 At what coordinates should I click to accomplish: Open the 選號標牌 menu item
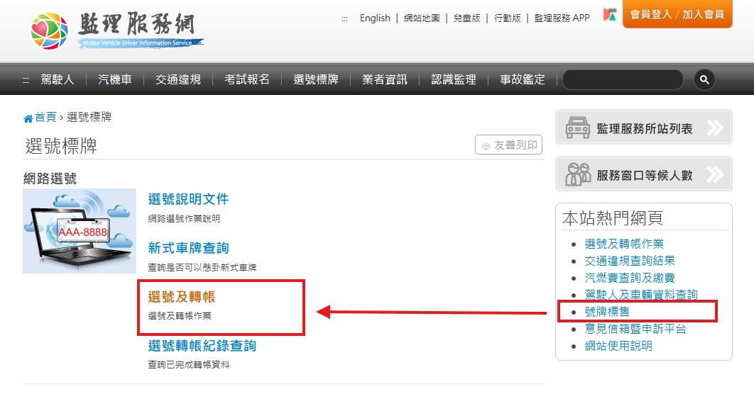(315, 79)
